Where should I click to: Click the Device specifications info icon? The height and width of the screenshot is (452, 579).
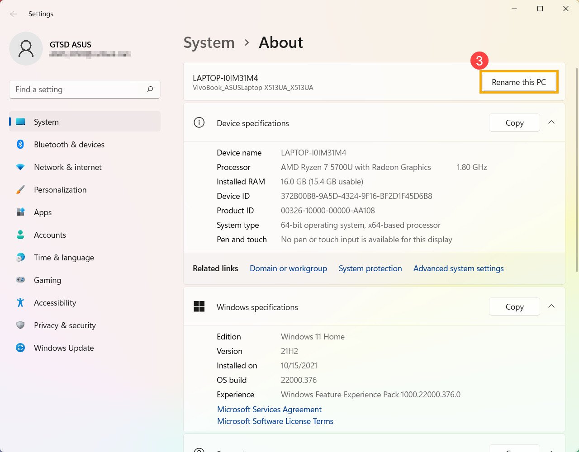(199, 122)
